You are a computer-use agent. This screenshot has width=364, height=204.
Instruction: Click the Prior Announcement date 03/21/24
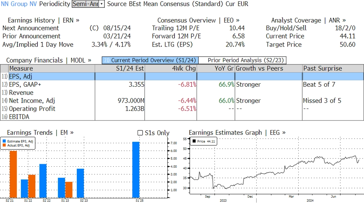coord(117,36)
